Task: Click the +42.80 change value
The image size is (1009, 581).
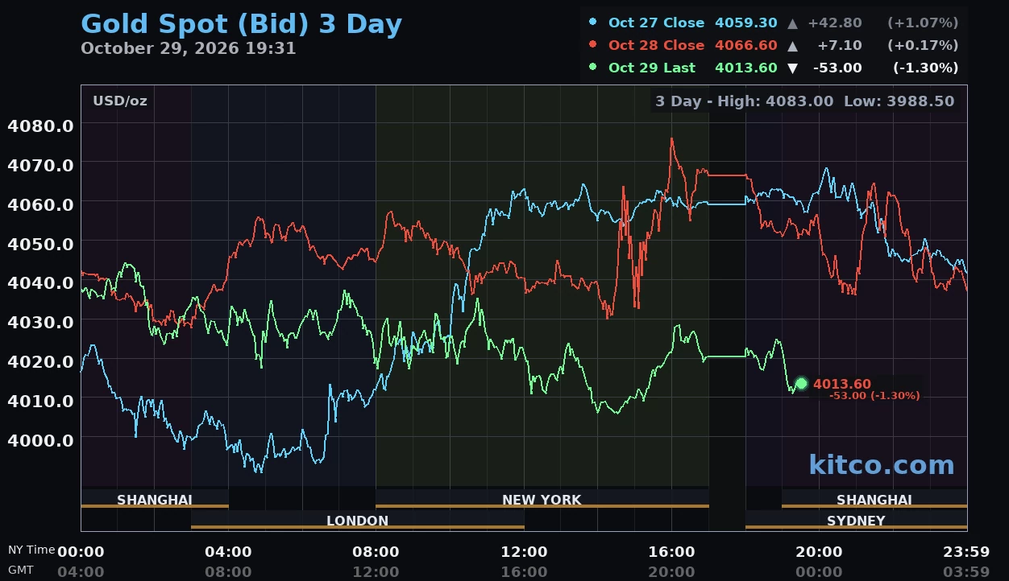Action: [x=835, y=23]
